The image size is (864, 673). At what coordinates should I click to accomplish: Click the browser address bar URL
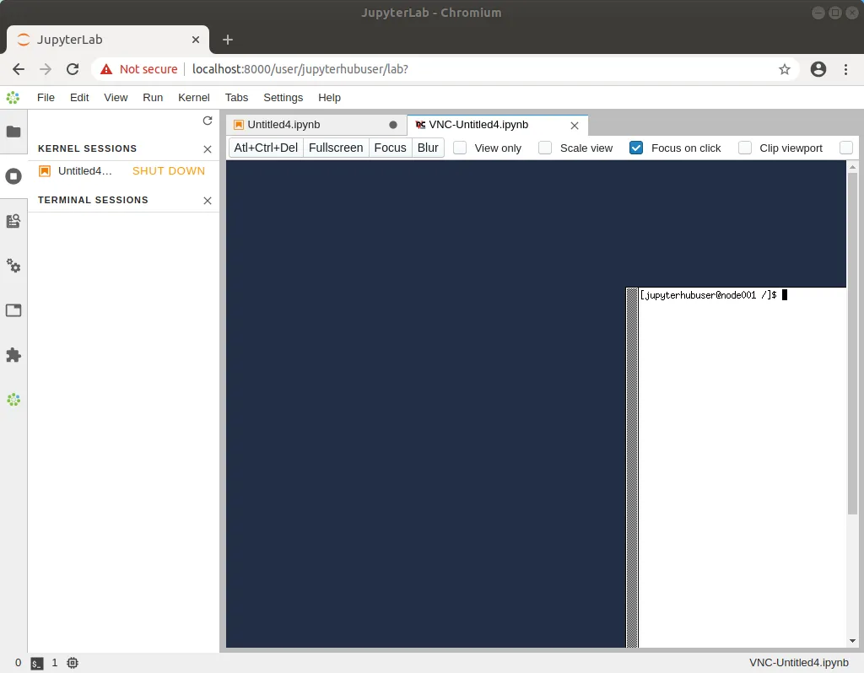(300, 69)
